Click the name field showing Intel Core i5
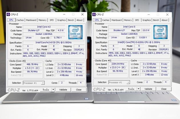This screenshot has width=180, height=119. point(129,27)
